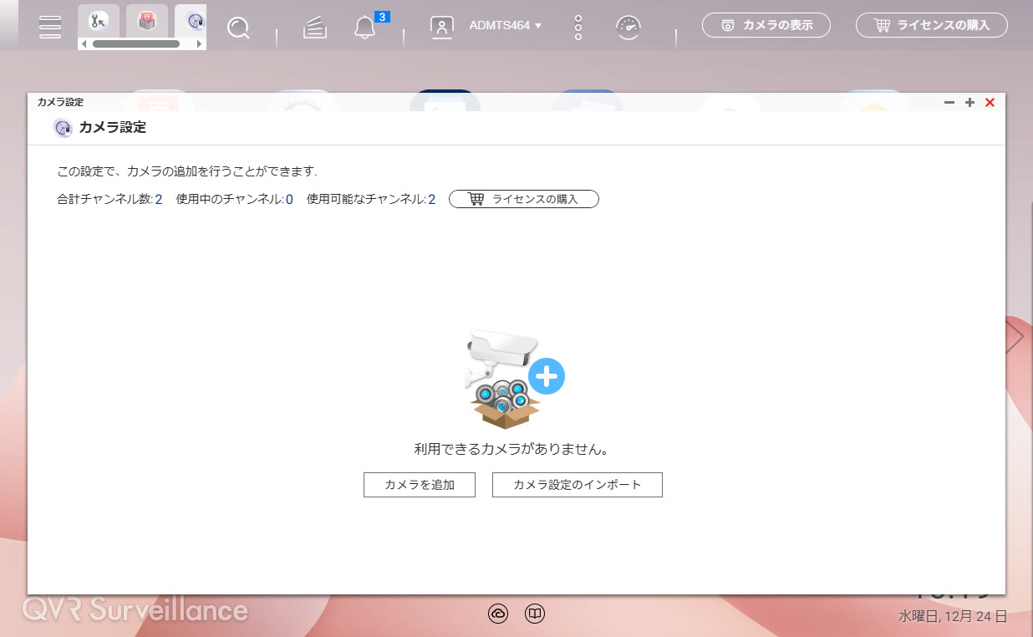Switch to the first open app tab

99,20
